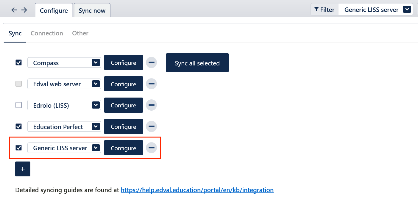Remove the Edrolo (LISS) row

pos(151,105)
